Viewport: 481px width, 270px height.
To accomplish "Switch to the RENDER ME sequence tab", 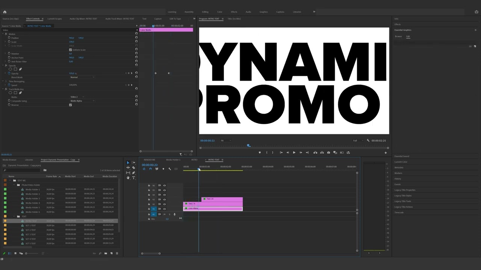I will (x=150, y=160).
